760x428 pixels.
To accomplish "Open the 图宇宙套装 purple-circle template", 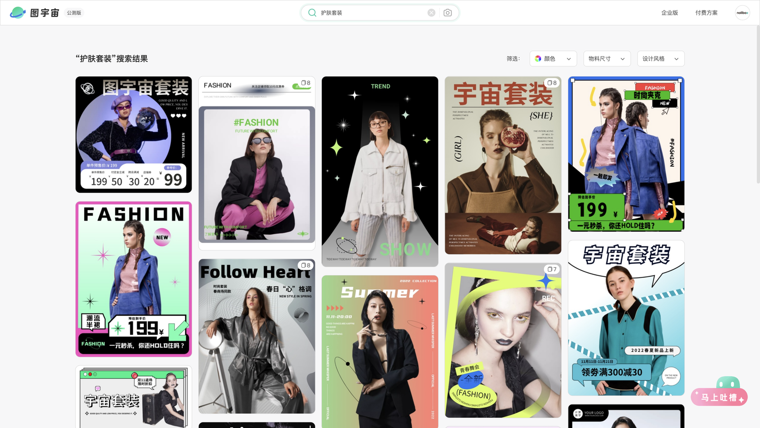I will [134, 134].
